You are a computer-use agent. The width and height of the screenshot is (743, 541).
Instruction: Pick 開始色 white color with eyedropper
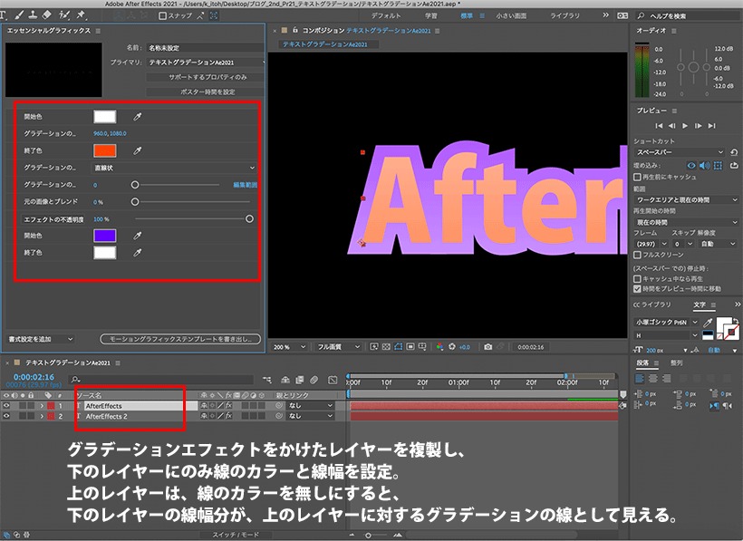[138, 117]
